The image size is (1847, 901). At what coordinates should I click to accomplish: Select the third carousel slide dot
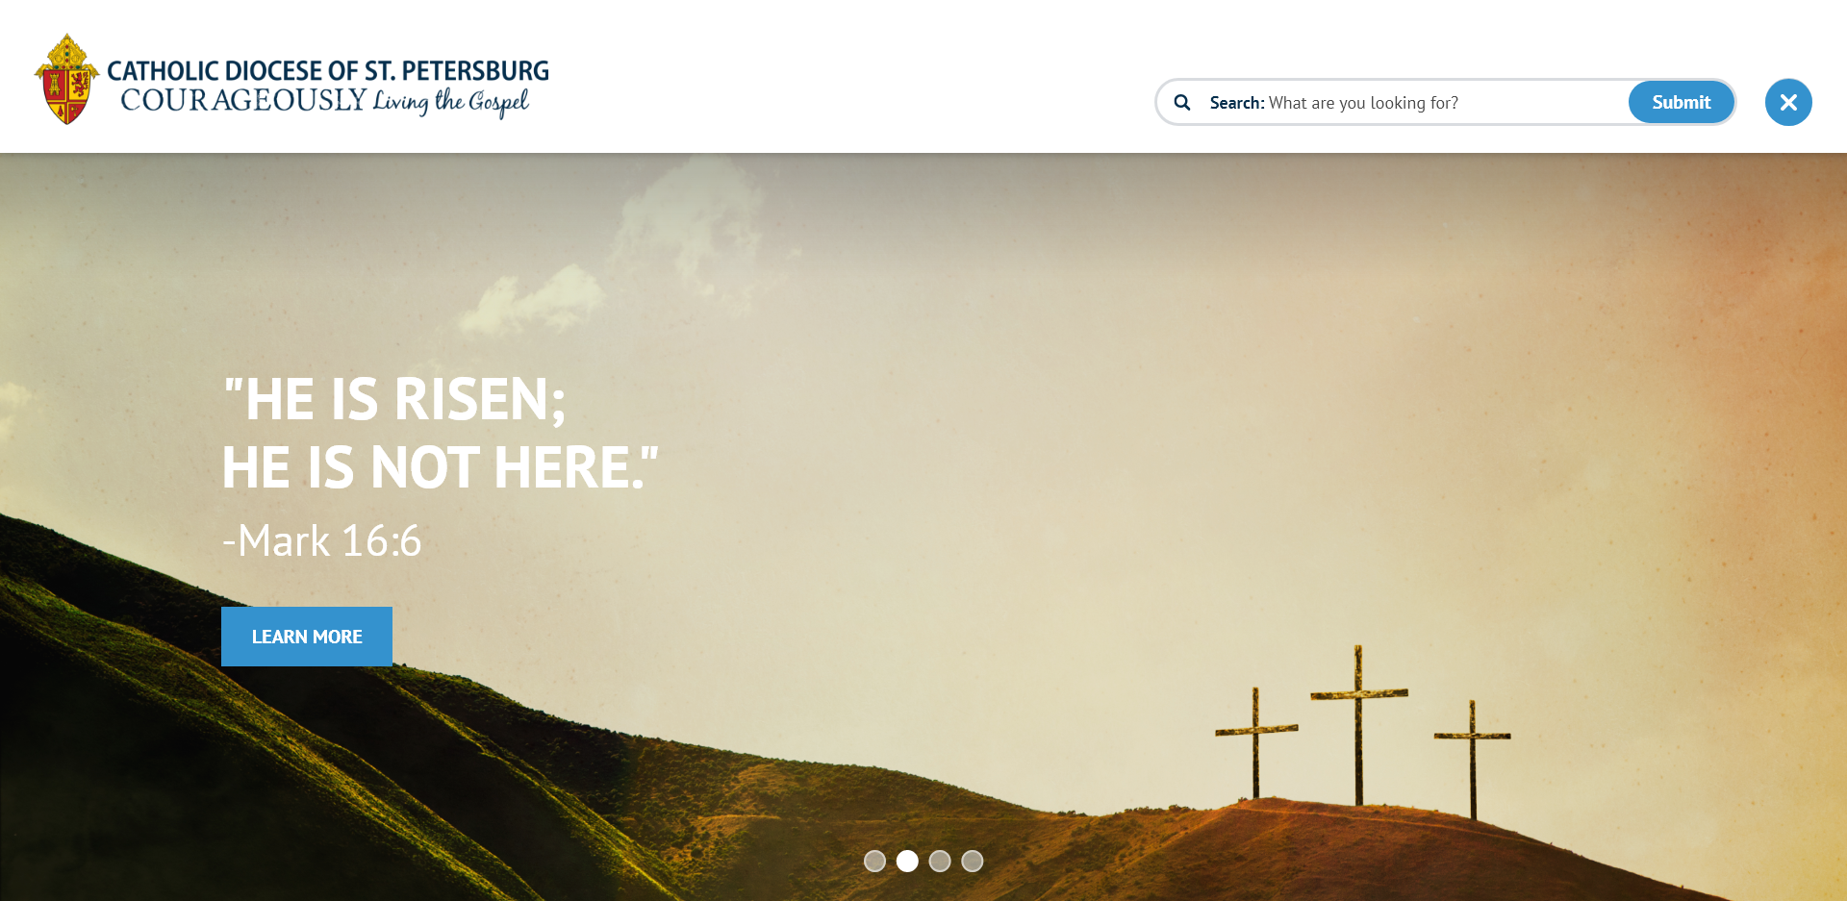[940, 861]
